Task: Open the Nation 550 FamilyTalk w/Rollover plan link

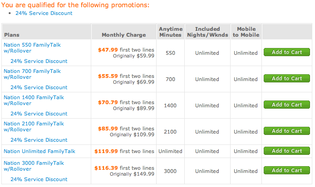Action: (32, 48)
